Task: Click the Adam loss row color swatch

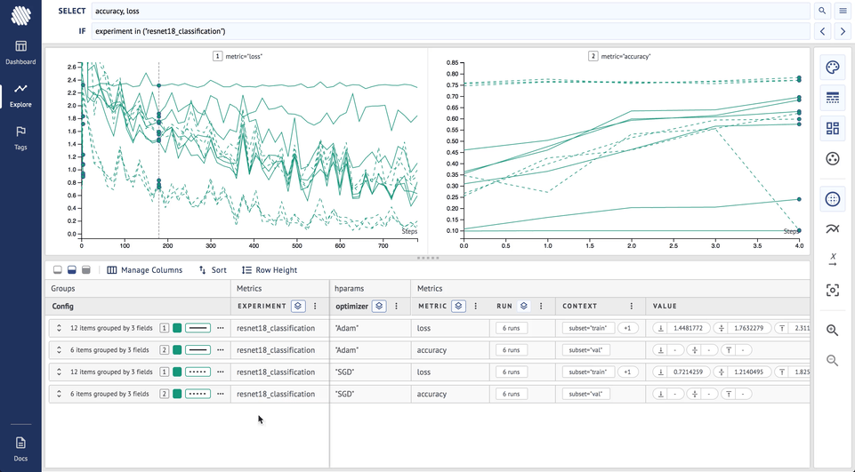Action: (x=177, y=328)
